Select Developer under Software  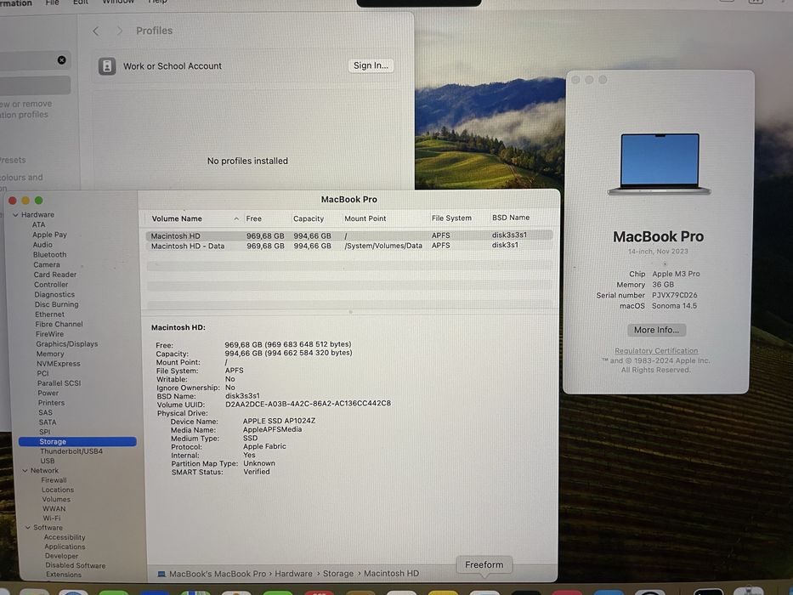pos(62,556)
